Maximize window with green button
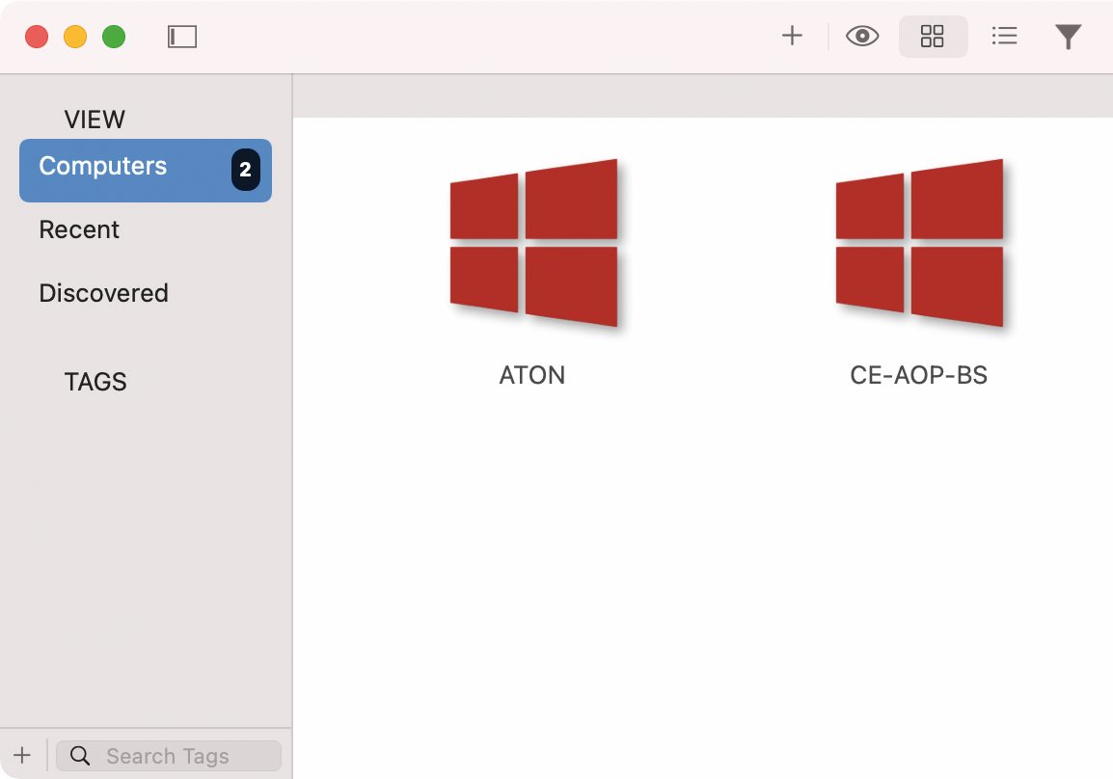This screenshot has height=779, width=1113. pos(114,37)
